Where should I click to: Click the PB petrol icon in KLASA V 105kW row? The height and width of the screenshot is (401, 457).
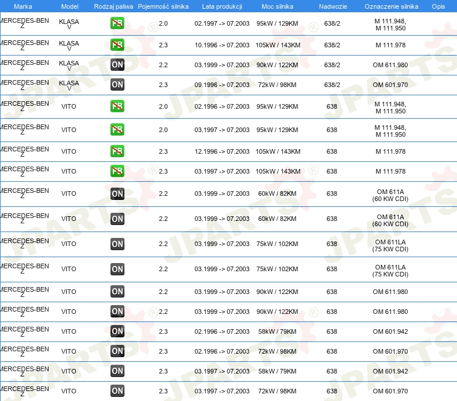coord(117,45)
